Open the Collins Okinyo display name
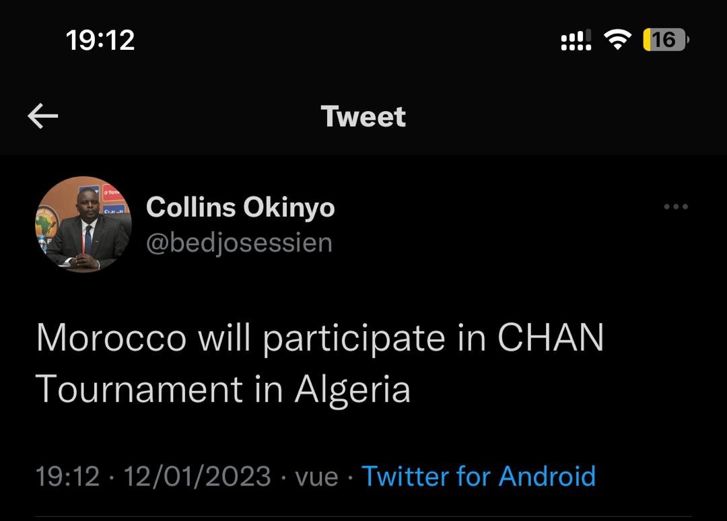The height and width of the screenshot is (521, 727). pyautogui.click(x=240, y=207)
